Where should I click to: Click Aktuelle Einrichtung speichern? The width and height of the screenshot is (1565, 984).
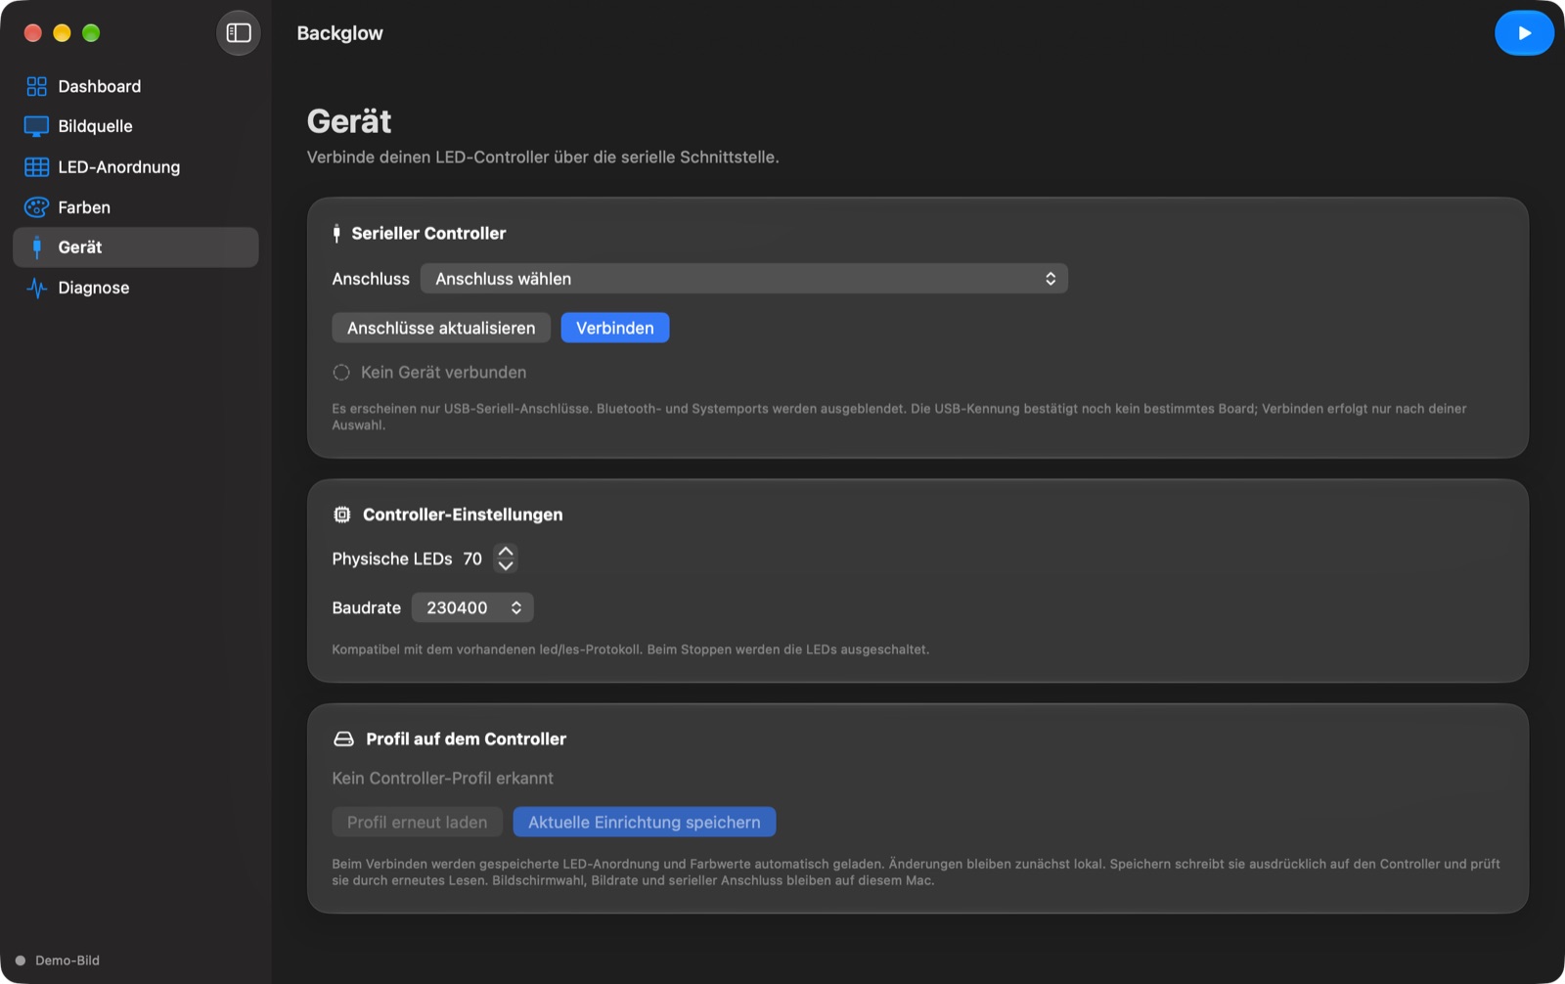pyautogui.click(x=645, y=823)
